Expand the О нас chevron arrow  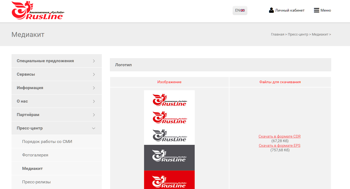pos(94,101)
